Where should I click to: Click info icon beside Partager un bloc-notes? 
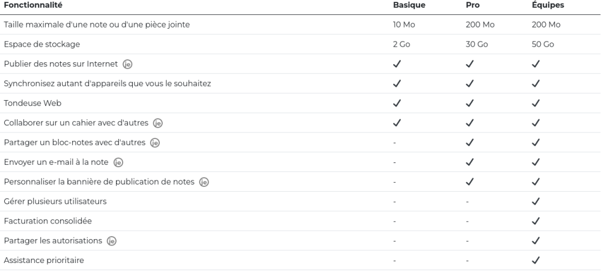(155, 143)
